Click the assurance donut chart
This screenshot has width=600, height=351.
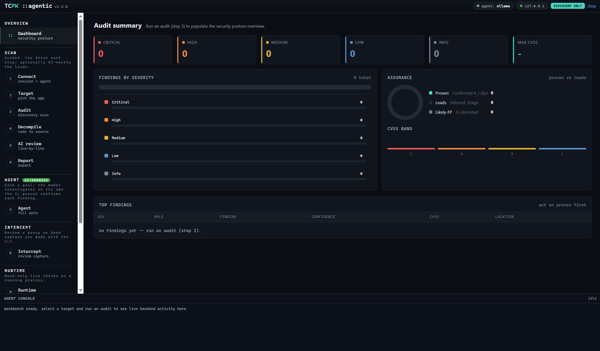point(405,102)
